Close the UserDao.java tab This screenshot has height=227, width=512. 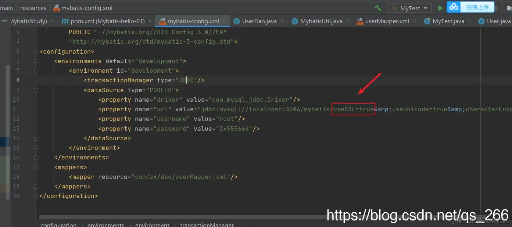pos(282,21)
